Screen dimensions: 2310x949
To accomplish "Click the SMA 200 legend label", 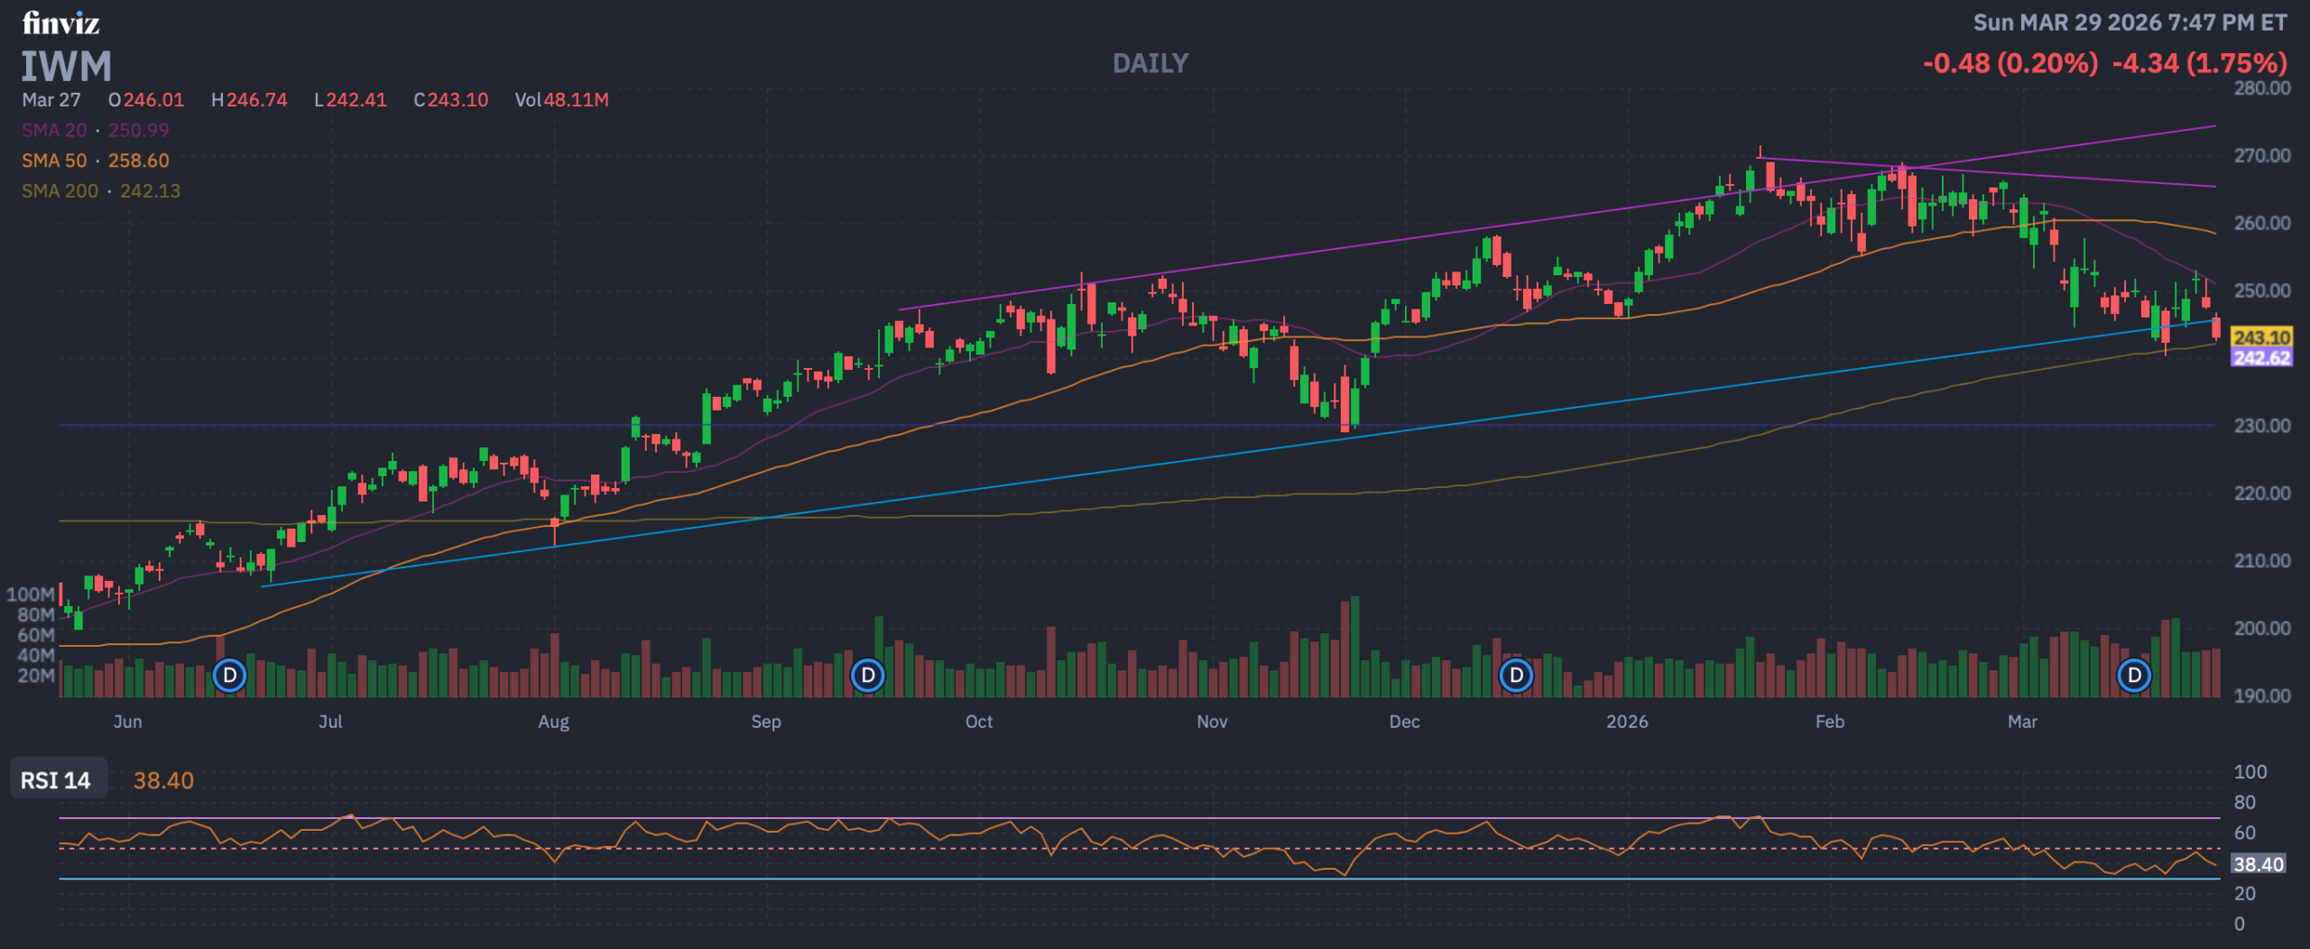I will point(60,191).
